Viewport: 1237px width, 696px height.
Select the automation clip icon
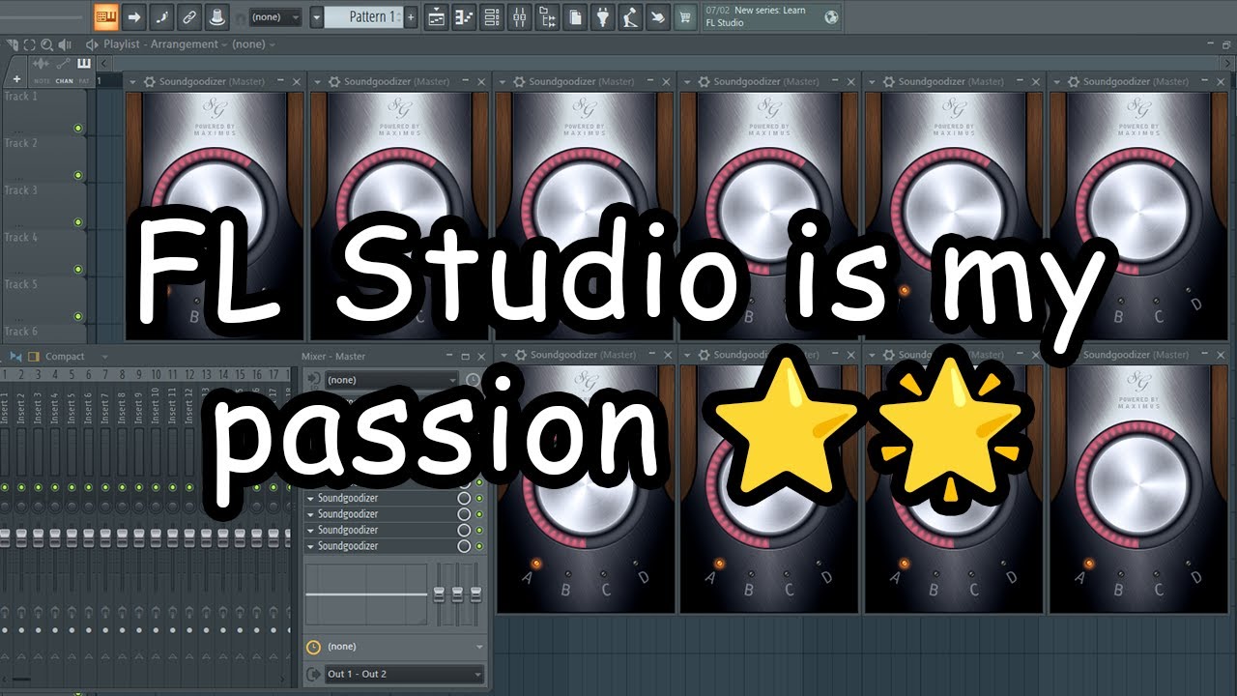(64, 63)
